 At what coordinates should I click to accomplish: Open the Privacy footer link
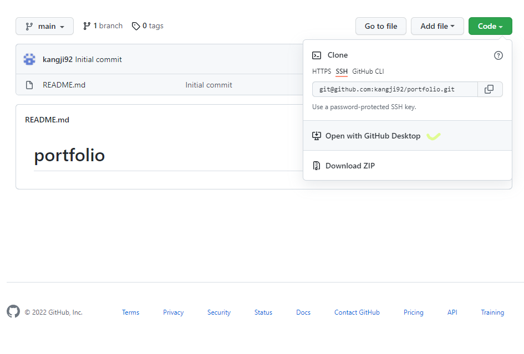point(173,312)
